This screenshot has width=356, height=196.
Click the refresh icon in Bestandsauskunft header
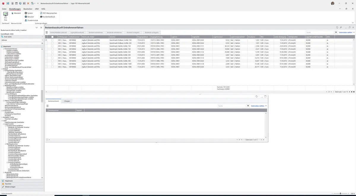(x=337, y=27)
